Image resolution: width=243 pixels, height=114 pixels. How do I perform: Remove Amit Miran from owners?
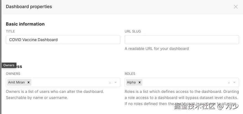[28, 82]
